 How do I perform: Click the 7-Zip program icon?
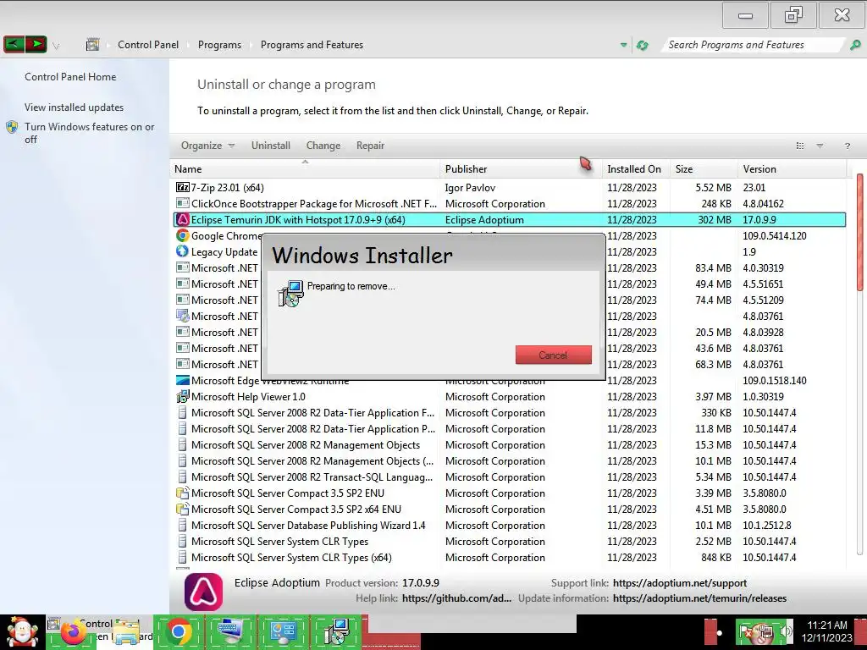(183, 187)
